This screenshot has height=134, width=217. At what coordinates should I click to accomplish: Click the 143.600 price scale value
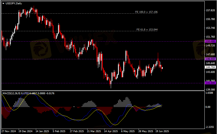click(210, 72)
